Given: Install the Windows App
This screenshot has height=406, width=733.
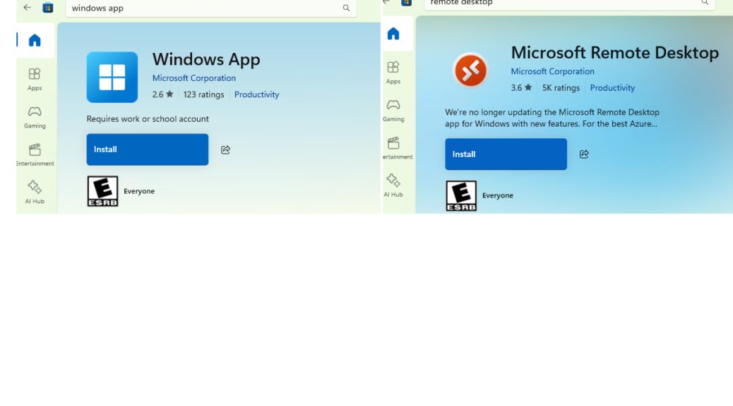Looking at the screenshot, I should pos(148,149).
